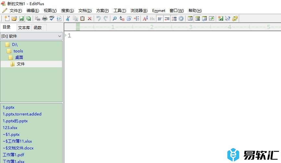Click the Print icon

pos(45,18)
